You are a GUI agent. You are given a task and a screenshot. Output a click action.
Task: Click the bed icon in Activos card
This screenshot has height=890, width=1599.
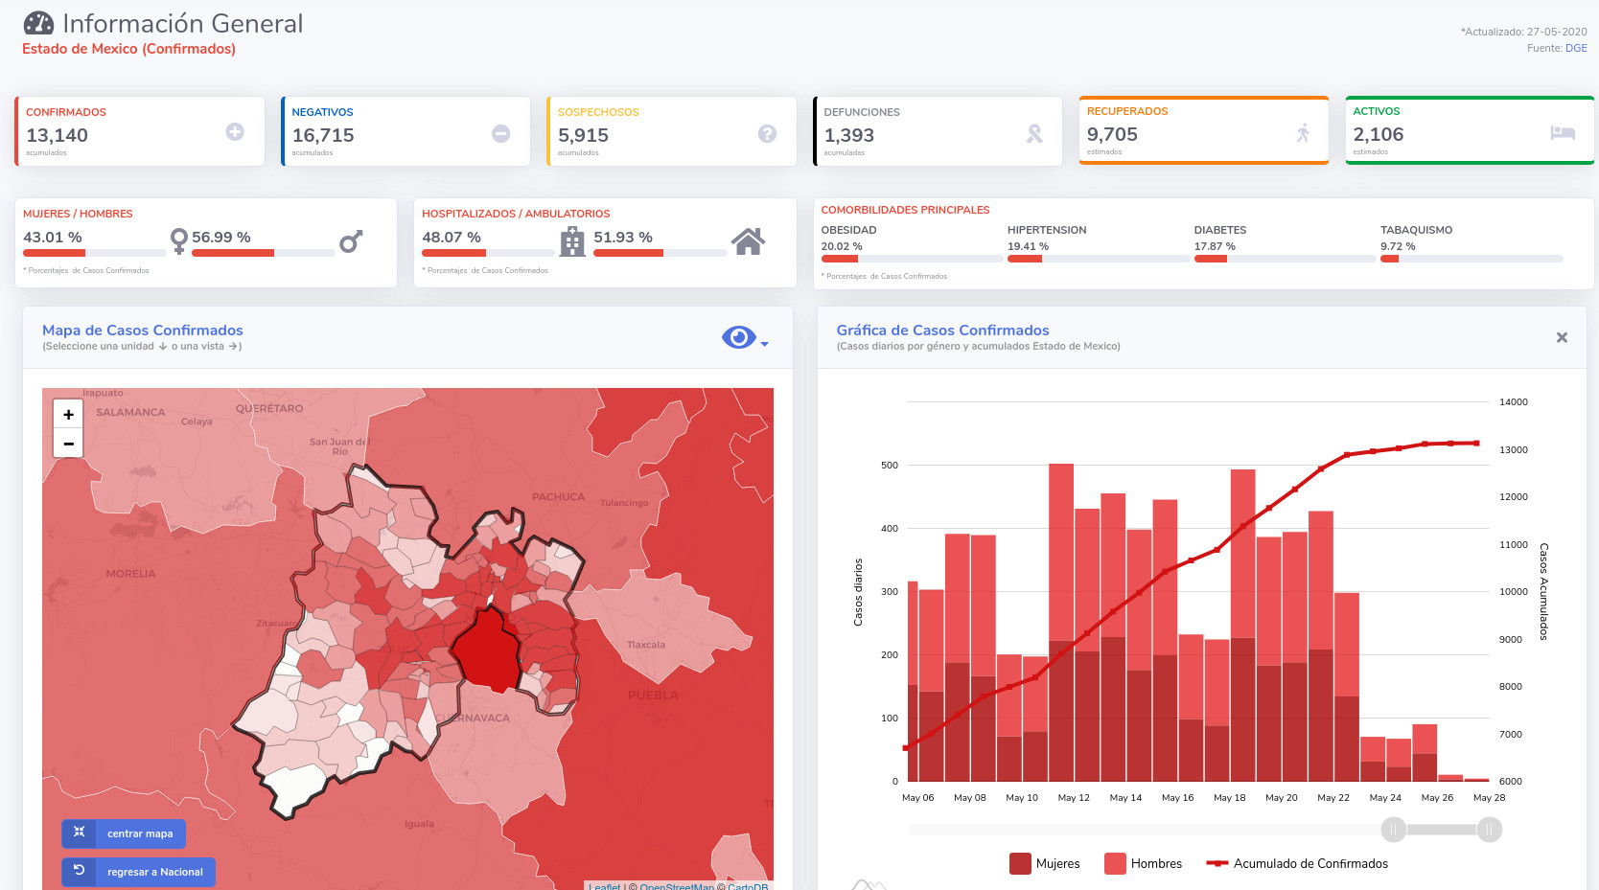(1563, 132)
